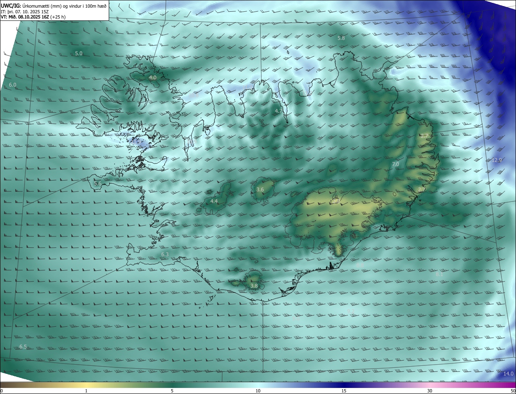
Task: Click the 3.8 value label on the map
Action: click(x=254, y=286)
